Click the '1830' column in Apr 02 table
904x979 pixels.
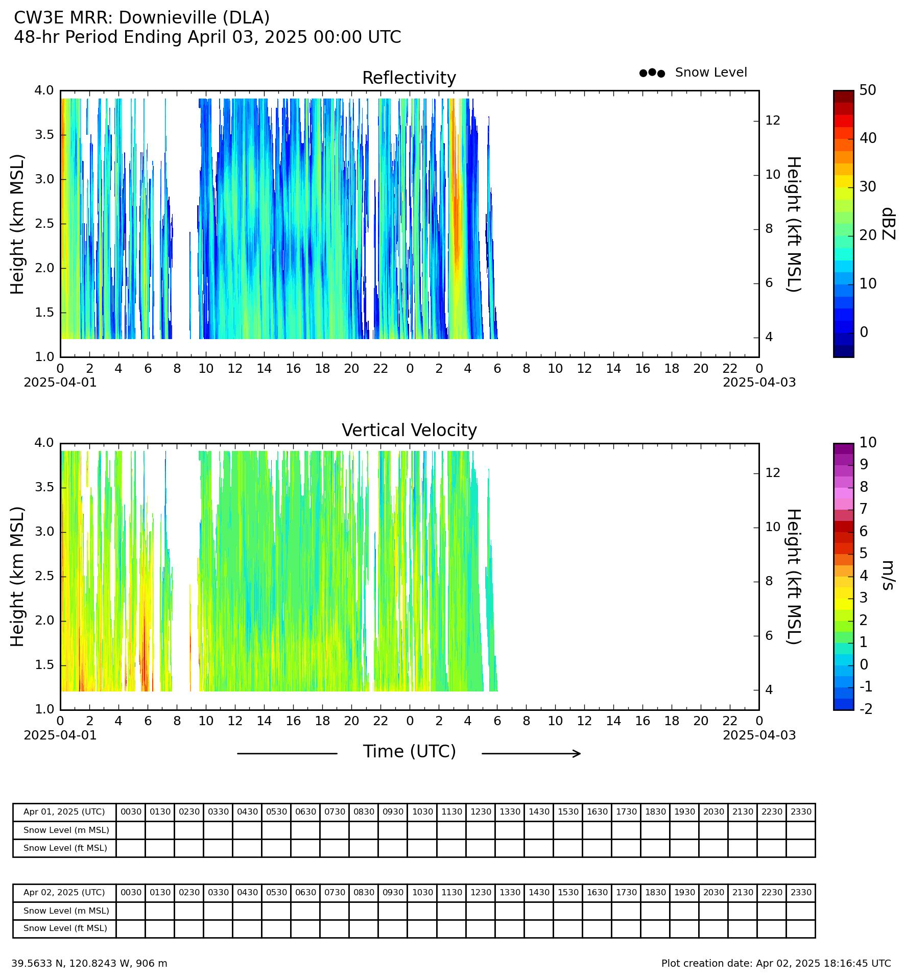(x=655, y=892)
